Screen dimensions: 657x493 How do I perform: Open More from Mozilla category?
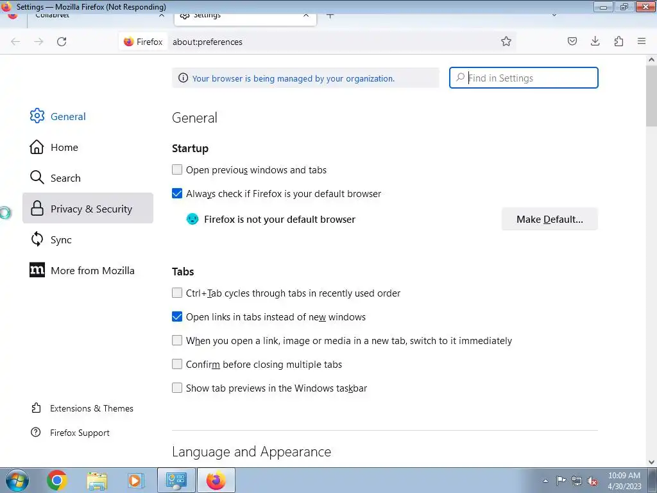click(87, 270)
